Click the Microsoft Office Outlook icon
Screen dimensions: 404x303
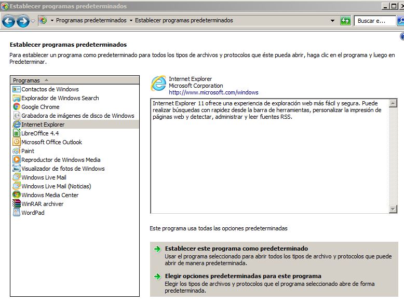coord(17,142)
